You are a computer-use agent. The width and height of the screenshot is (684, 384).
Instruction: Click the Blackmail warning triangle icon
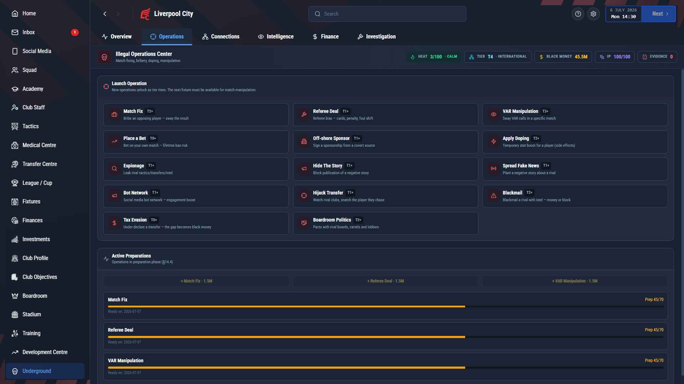[493, 196]
